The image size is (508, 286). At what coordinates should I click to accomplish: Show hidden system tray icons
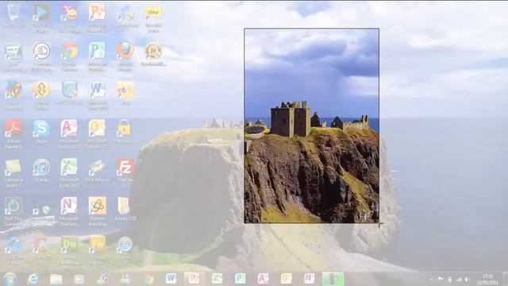431,279
